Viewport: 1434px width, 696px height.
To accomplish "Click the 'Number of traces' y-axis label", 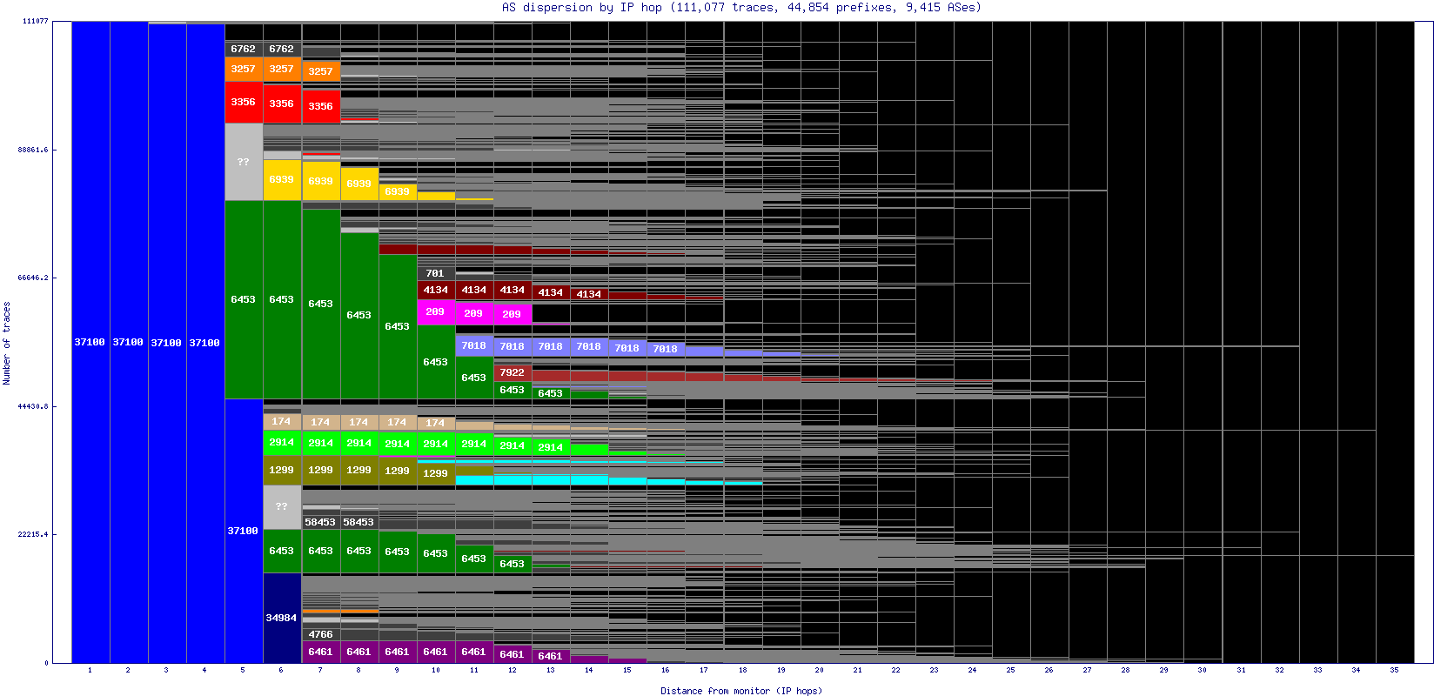I will tap(7, 343).
